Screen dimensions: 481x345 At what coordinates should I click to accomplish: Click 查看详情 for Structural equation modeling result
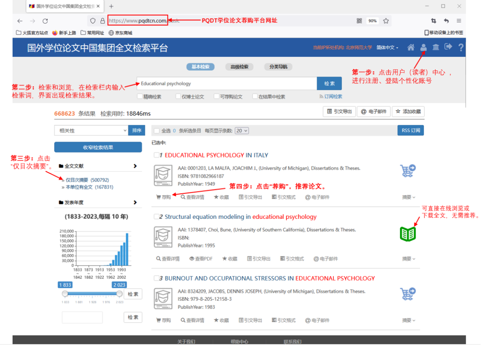[x=168, y=259]
